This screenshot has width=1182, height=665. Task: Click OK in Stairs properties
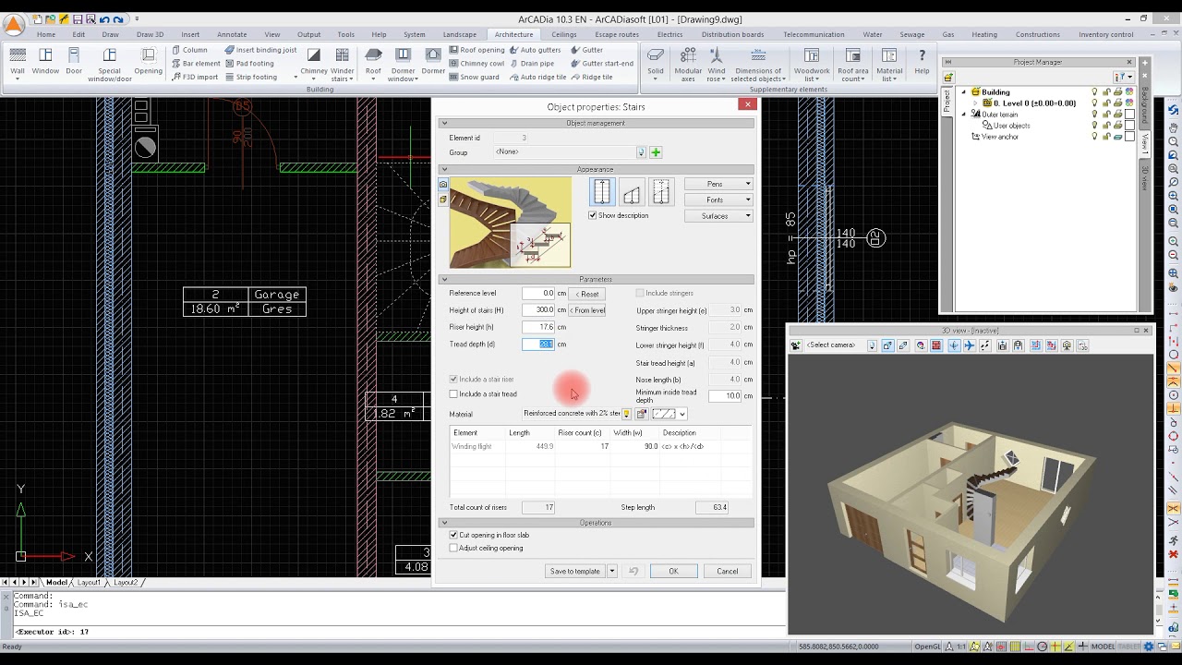pos(673,571)
